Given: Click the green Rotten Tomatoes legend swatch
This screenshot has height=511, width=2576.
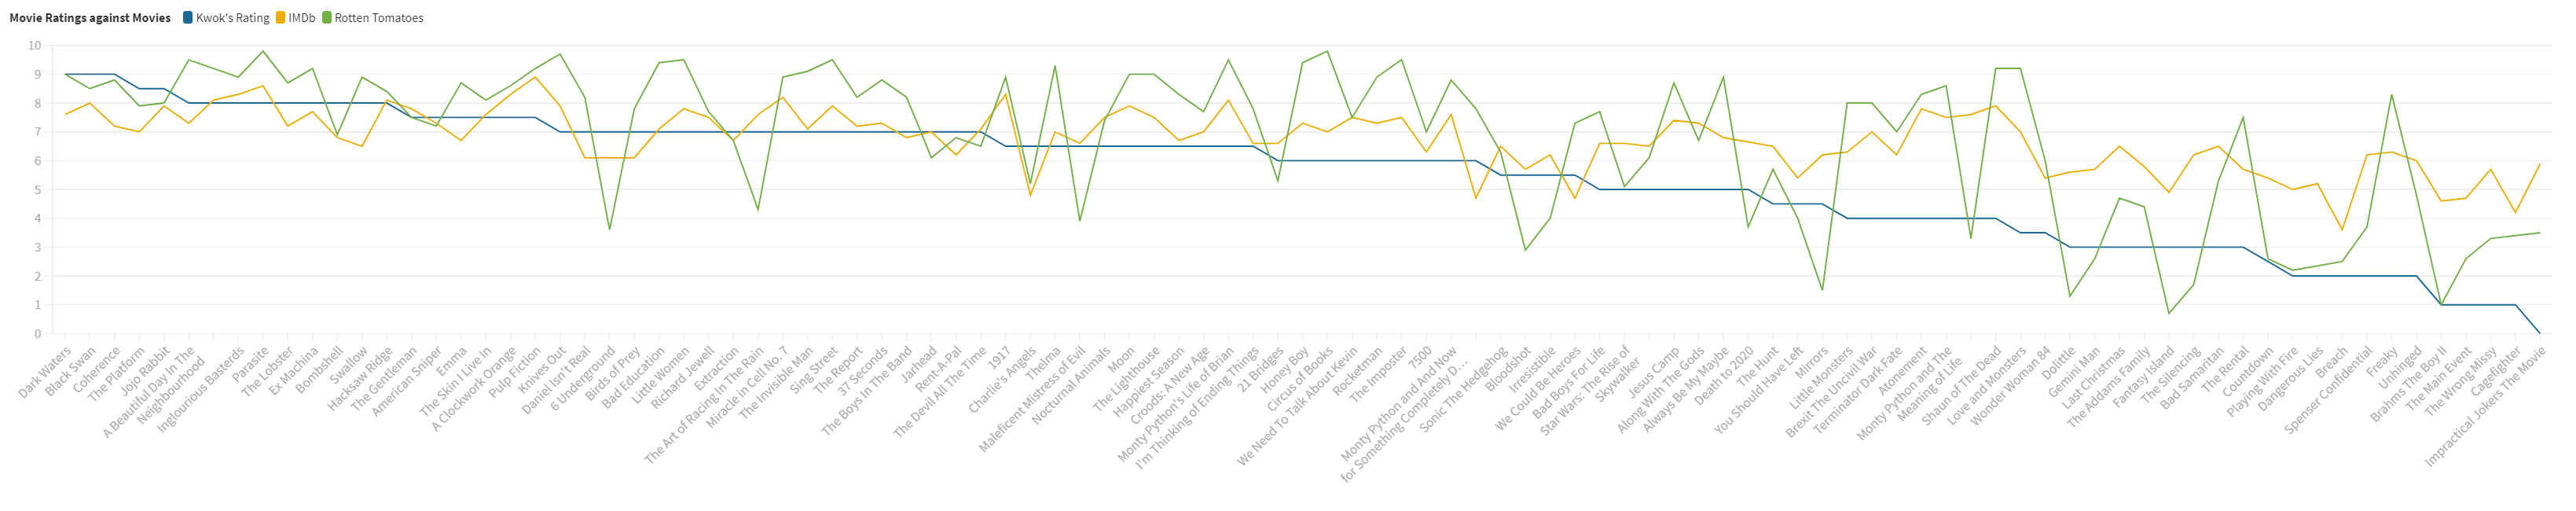Looking at the screenshot, I should coord(327,18).
